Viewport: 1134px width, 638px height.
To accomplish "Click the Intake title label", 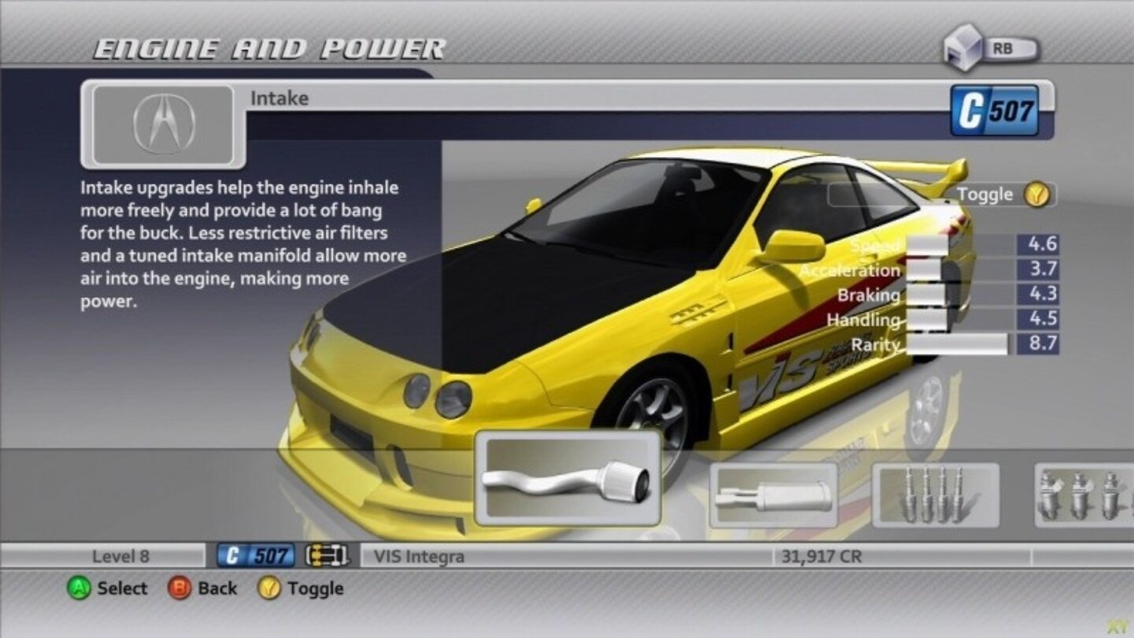I will coord(280,98).
